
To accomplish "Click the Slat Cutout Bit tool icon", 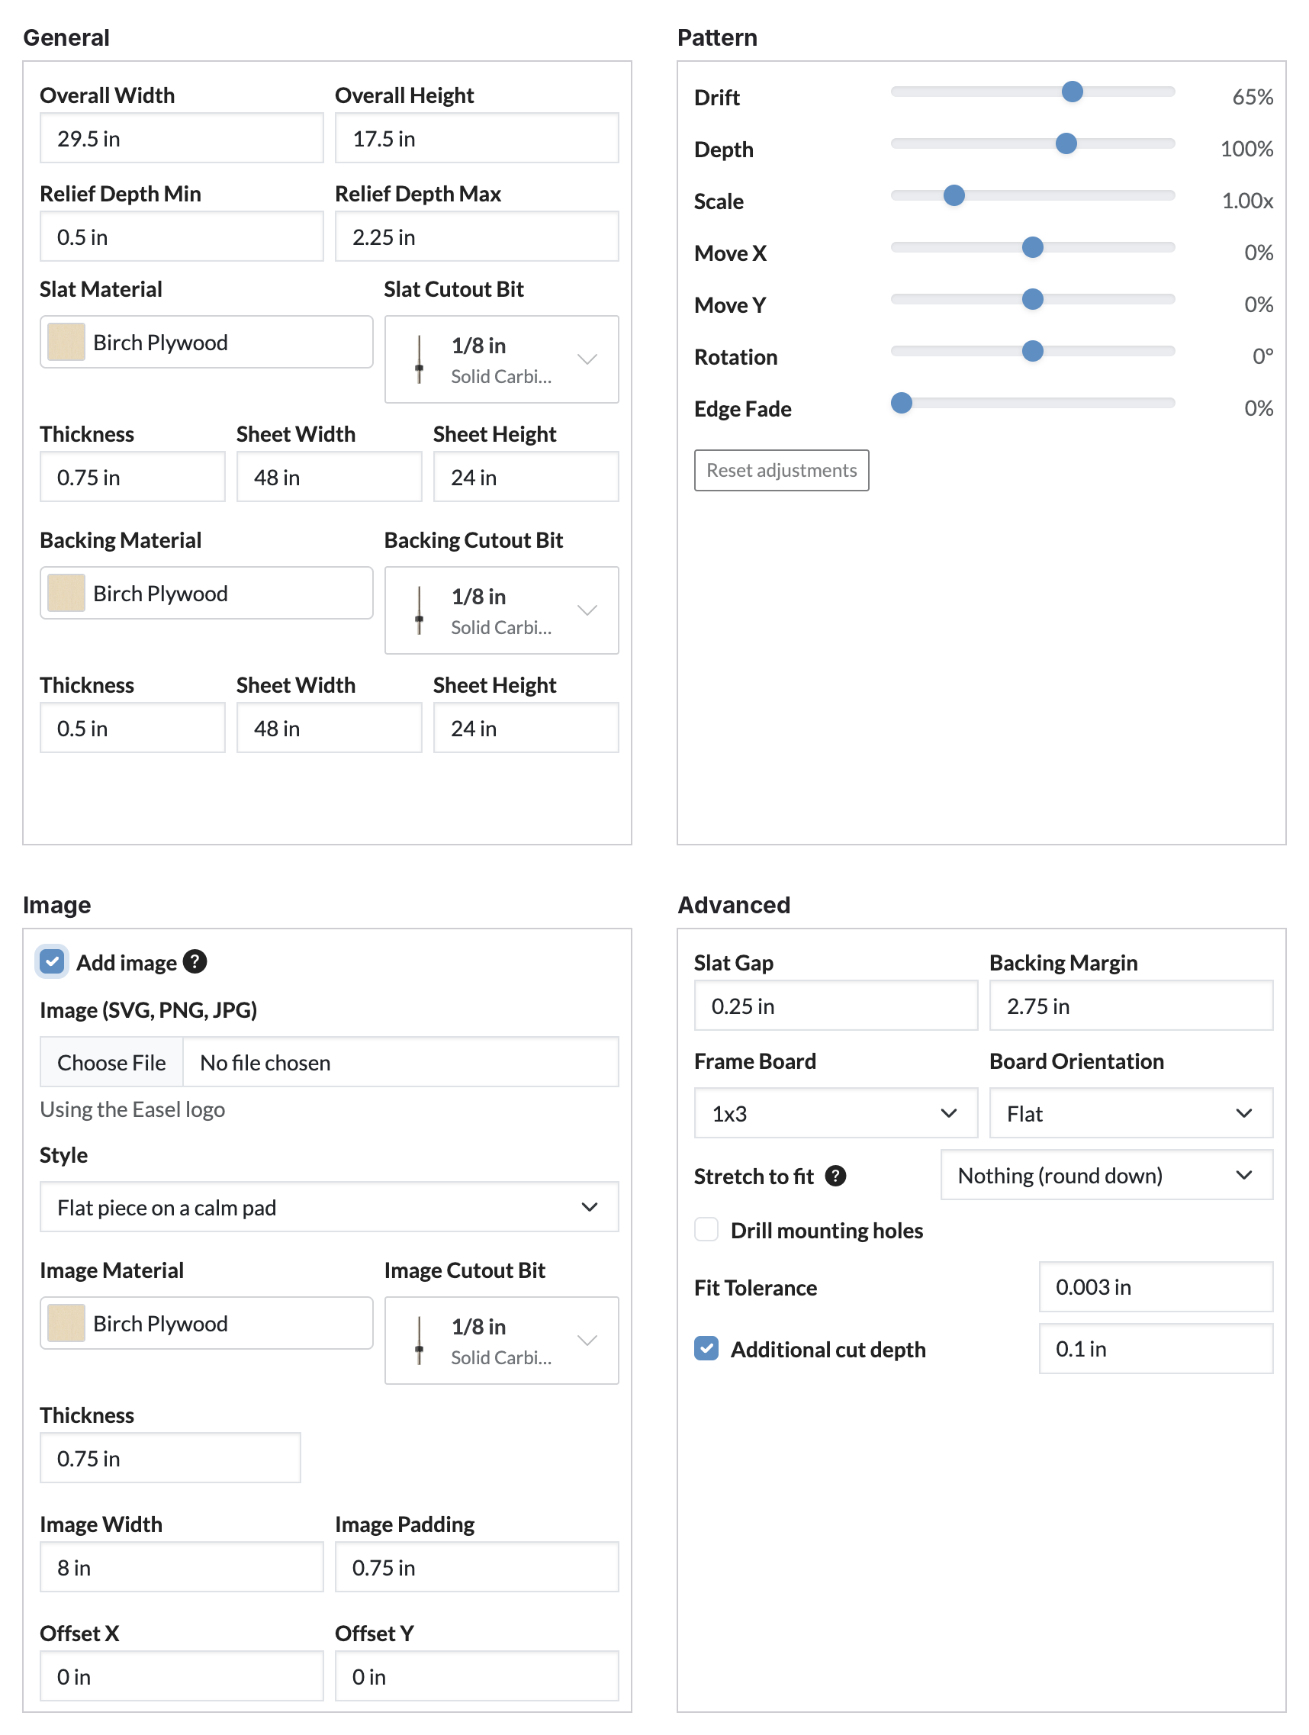I will coord(419,359).
